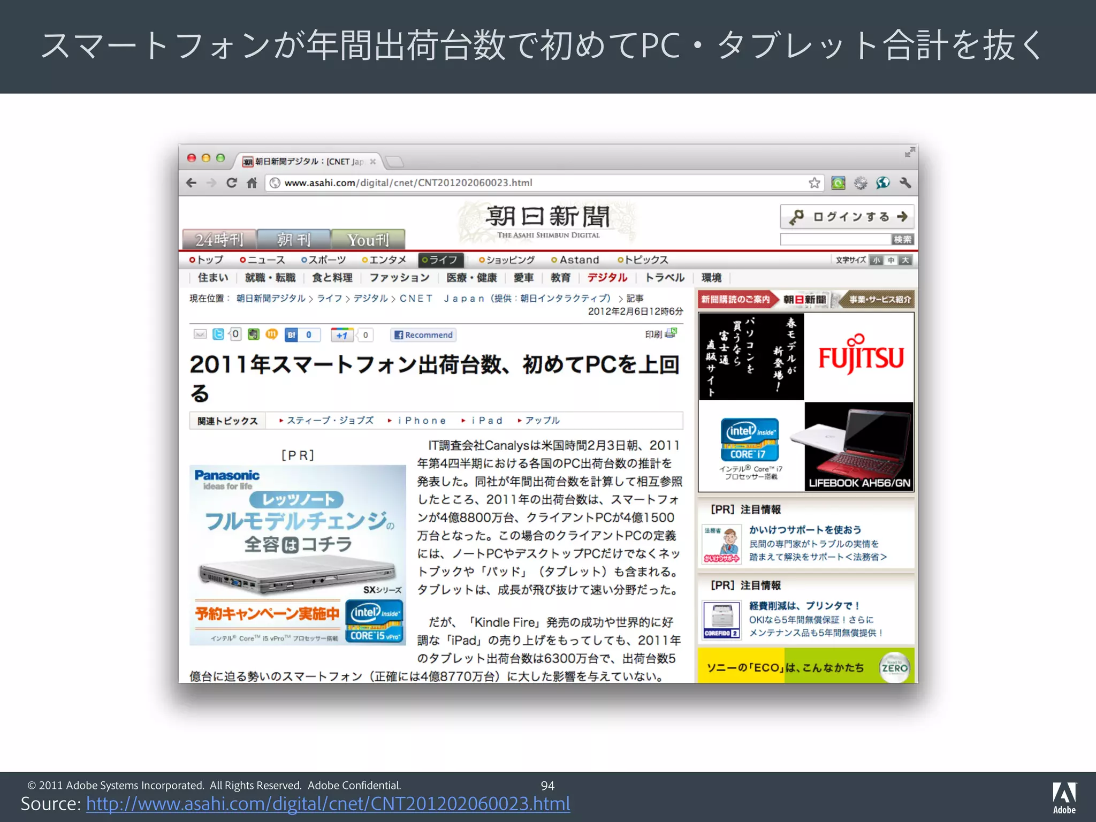This screenshot has height=822, width=1096.
Task: Open the 環境 sub-category
Action: tap(712, 278)
